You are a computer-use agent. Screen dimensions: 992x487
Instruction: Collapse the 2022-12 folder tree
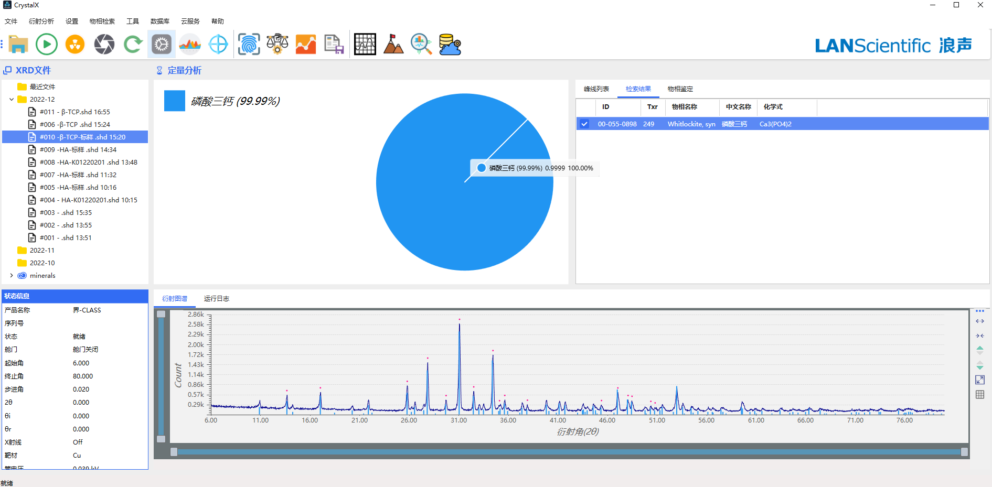[12, 99]
